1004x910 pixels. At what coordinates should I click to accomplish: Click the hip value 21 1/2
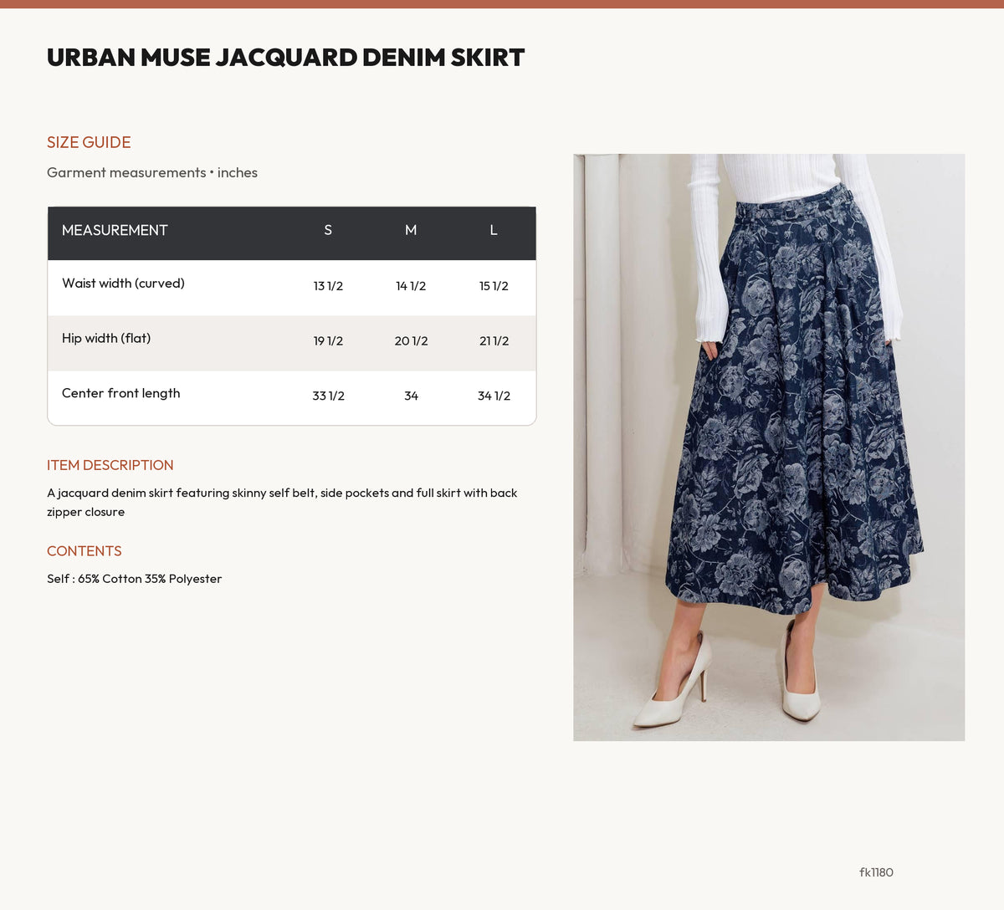494,341
